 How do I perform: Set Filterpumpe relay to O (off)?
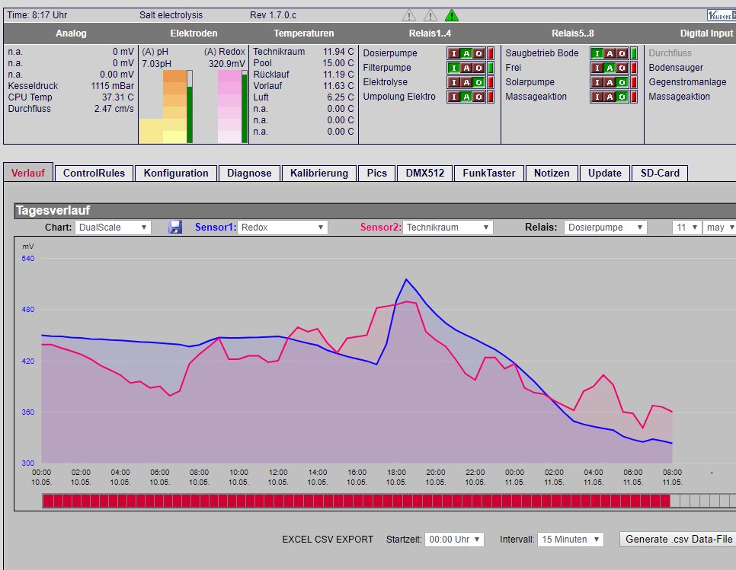478,68
